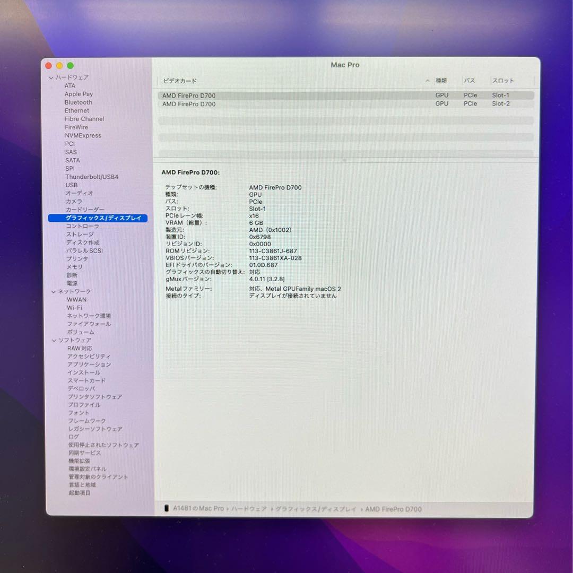Open アプリケーション list
The width and height of the screenshot is (573, 573).
click(x=89, y=364)
